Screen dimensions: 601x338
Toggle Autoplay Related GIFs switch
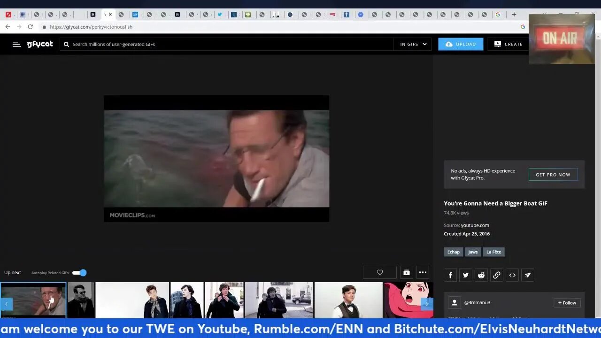click(79, 273)
